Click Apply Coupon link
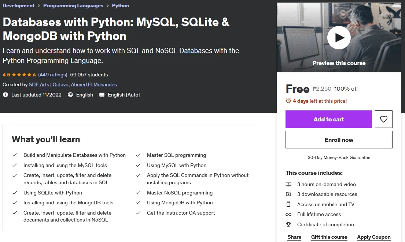405x242 pixels. point(374,237)
